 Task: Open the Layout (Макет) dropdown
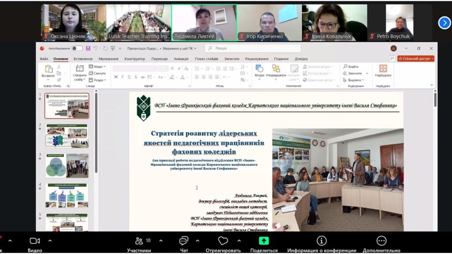[x=98, y=67]
